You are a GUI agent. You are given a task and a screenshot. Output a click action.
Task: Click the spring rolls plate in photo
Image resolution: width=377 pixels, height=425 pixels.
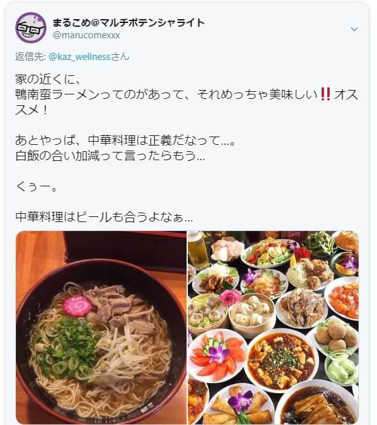pos(239,405)
